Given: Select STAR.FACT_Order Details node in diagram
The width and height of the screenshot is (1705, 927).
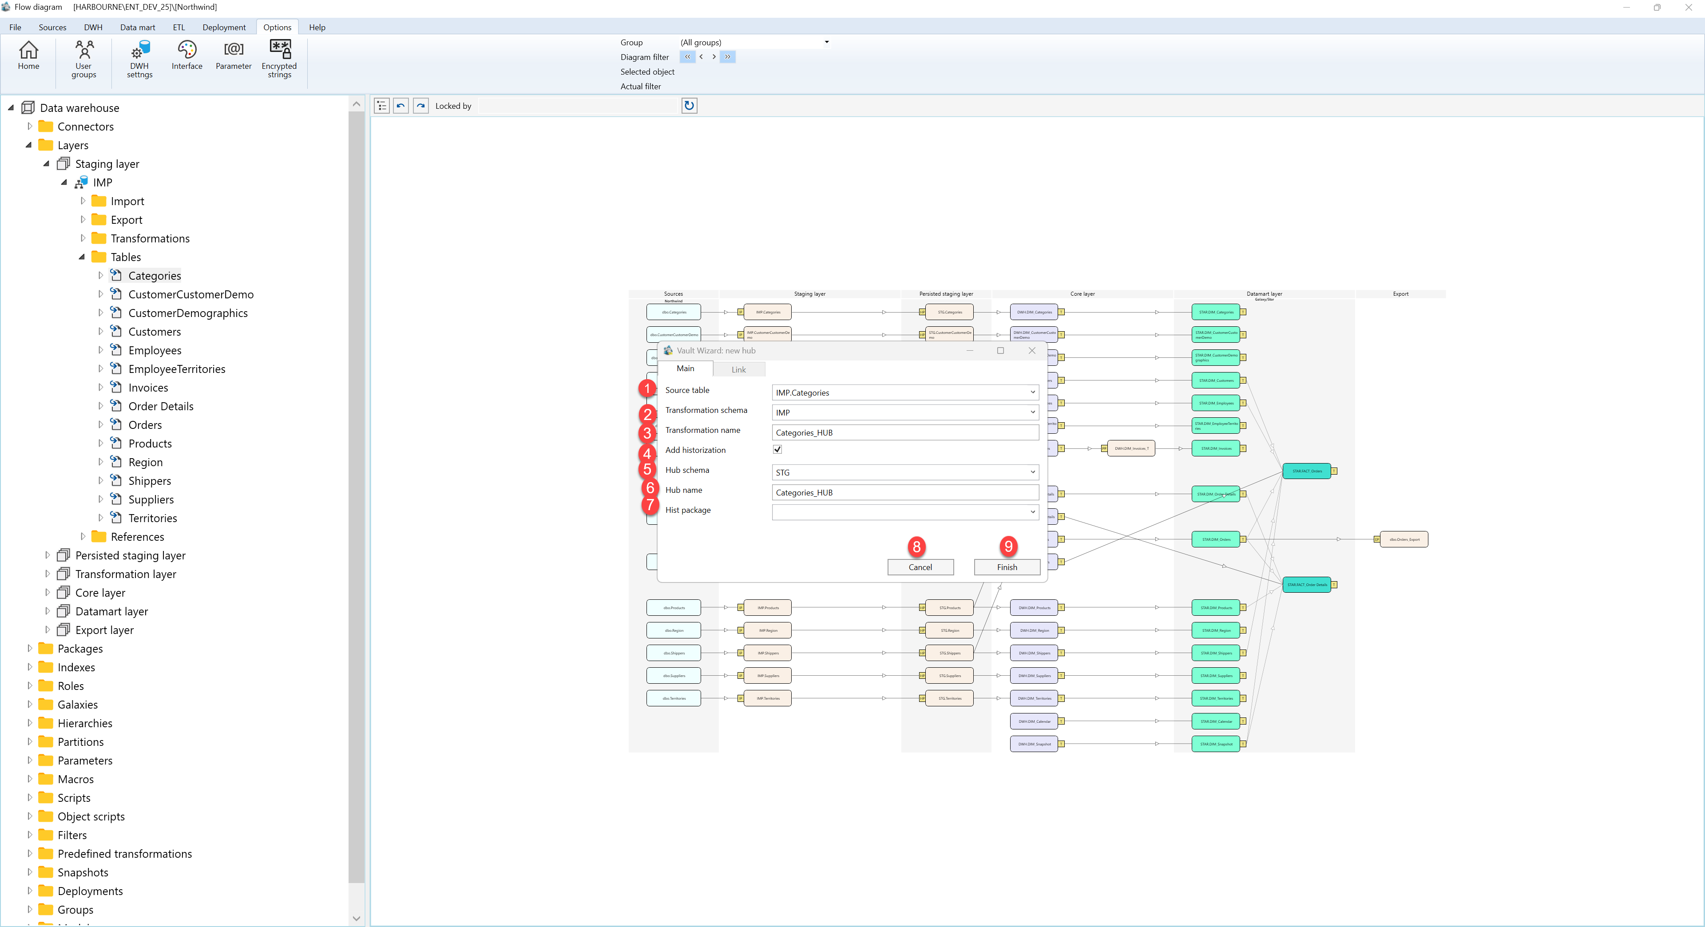Looking at the screenshot, I should pyautogui.click(x=1307, y=585).
